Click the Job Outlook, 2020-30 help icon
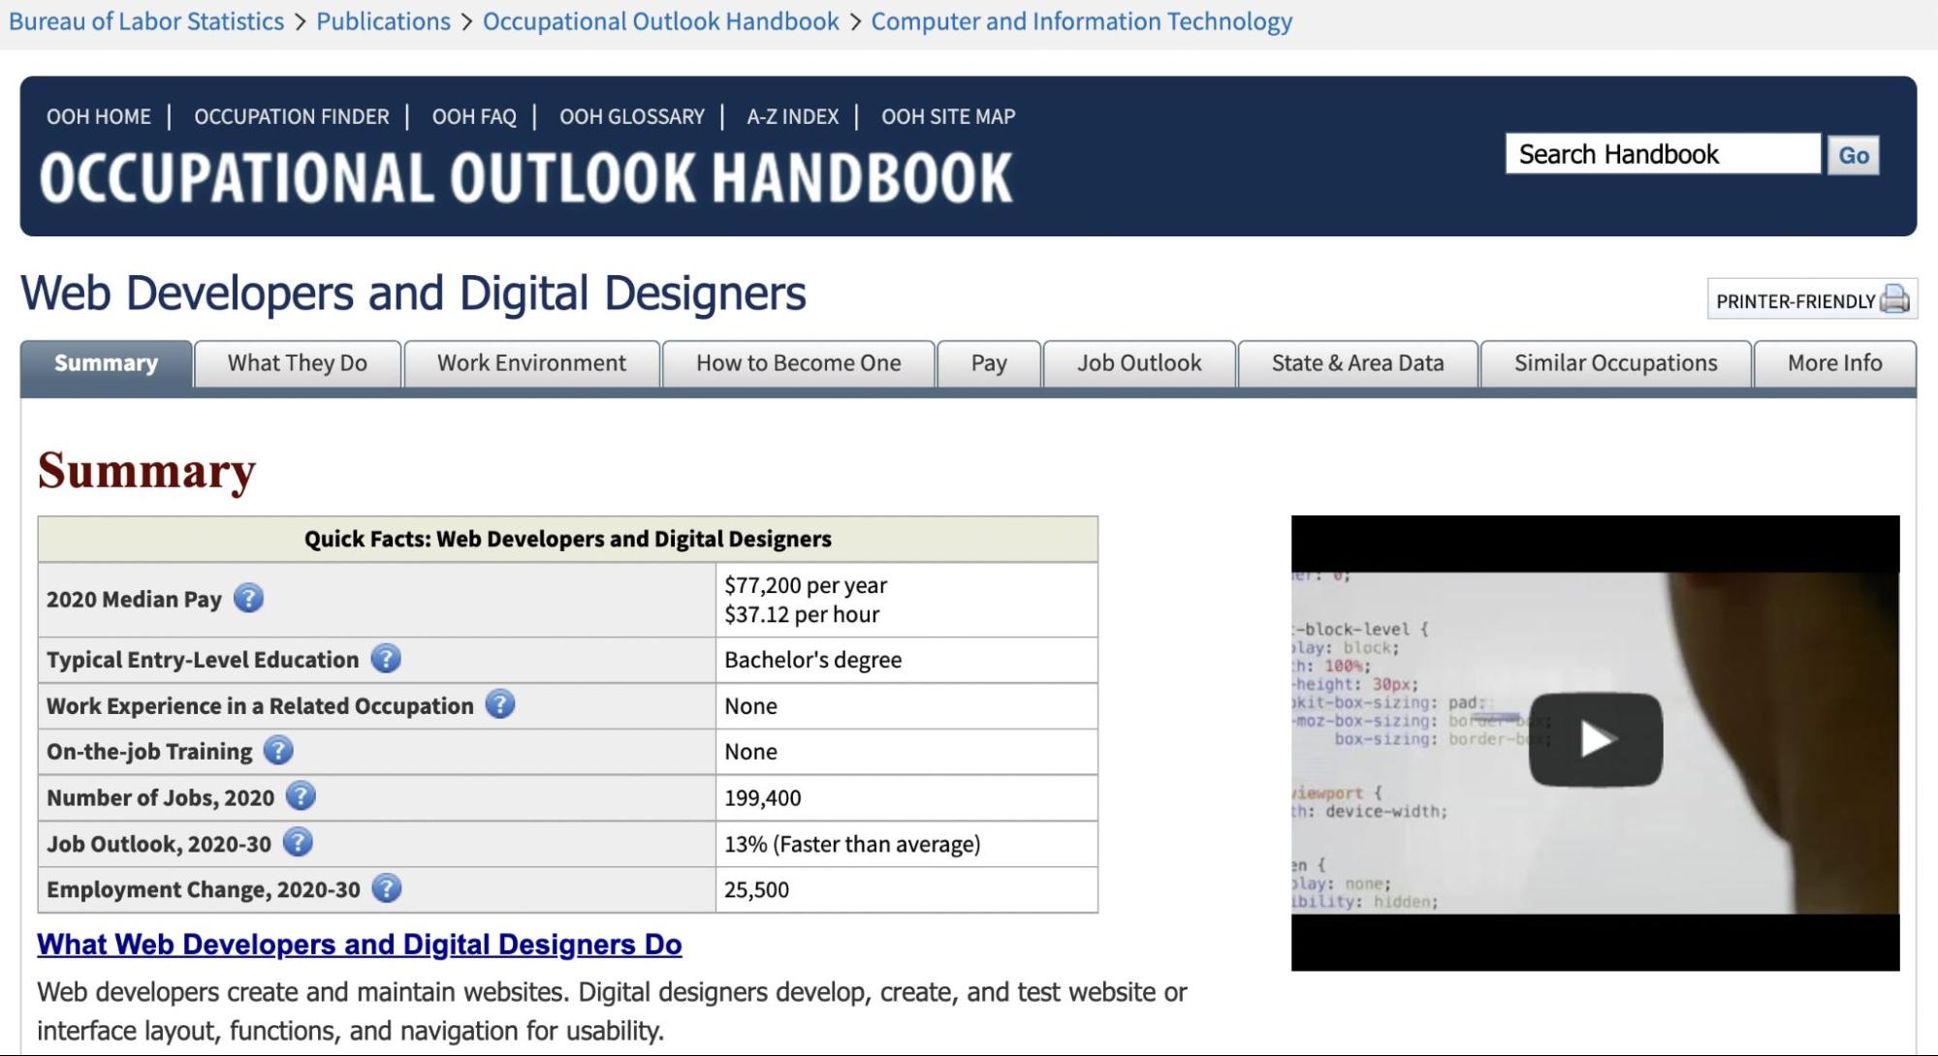The image size is (1938, 1056). click(297, 843)
